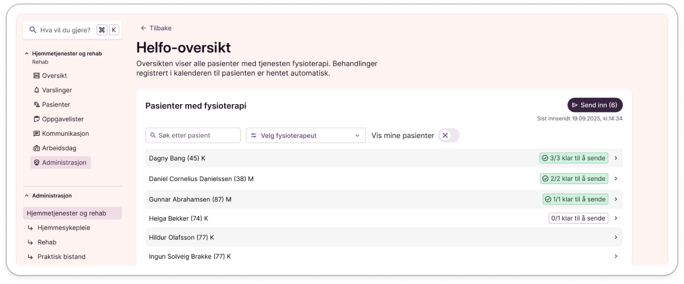Image resolution: width=684 pixels, height=284 pixels.
Task: Open Varslinger via the bell icon
Action: point(37,90)
